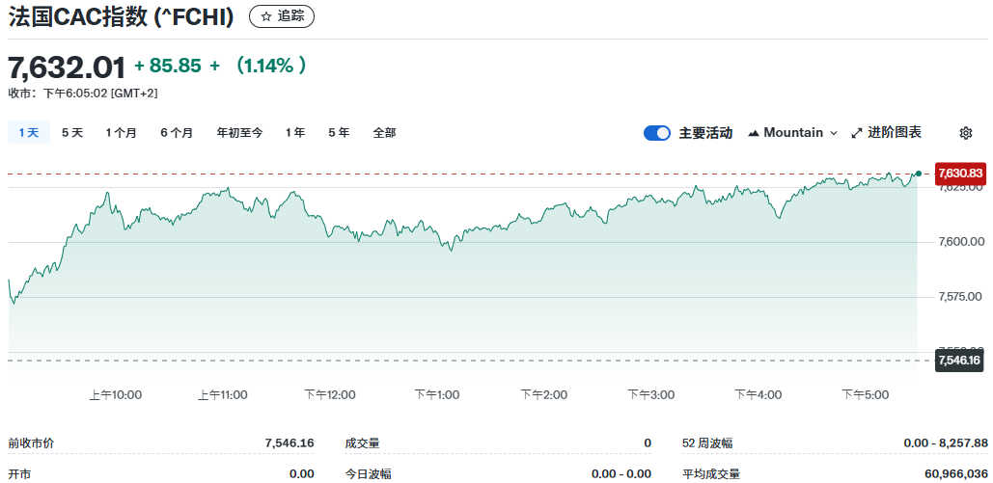
Task: Click the 成交量 label
Action: pos(363,443)
